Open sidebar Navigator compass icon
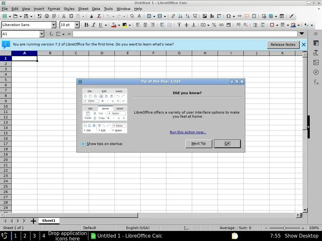Viewport: 322px width, 241px height. pos(316,72)
